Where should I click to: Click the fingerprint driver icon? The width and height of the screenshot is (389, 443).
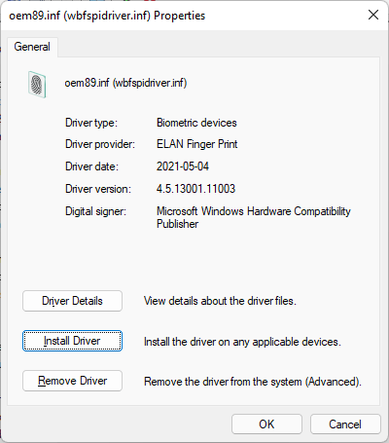coord(37,84)
